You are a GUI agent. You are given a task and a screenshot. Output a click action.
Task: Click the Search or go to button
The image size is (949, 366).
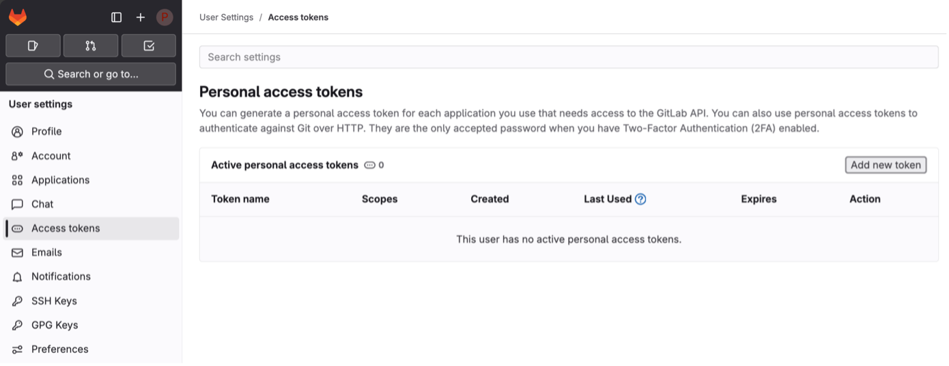pyautogui.click(x=91, y=74)
